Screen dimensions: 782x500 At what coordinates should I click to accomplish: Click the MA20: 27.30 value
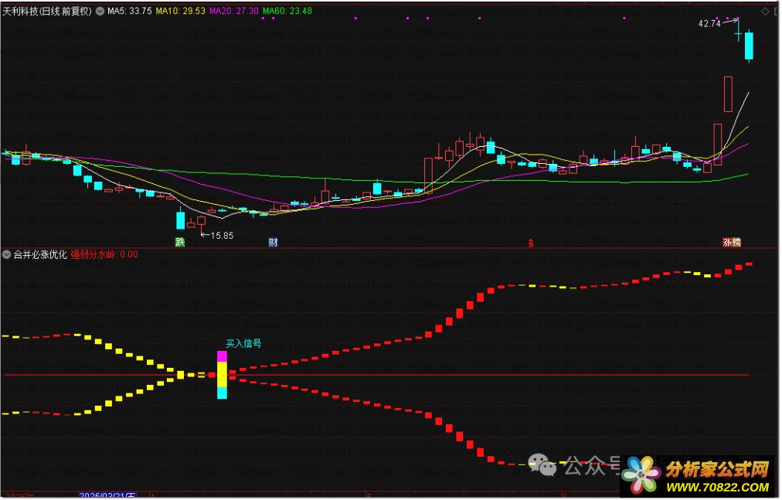[234, 11]
